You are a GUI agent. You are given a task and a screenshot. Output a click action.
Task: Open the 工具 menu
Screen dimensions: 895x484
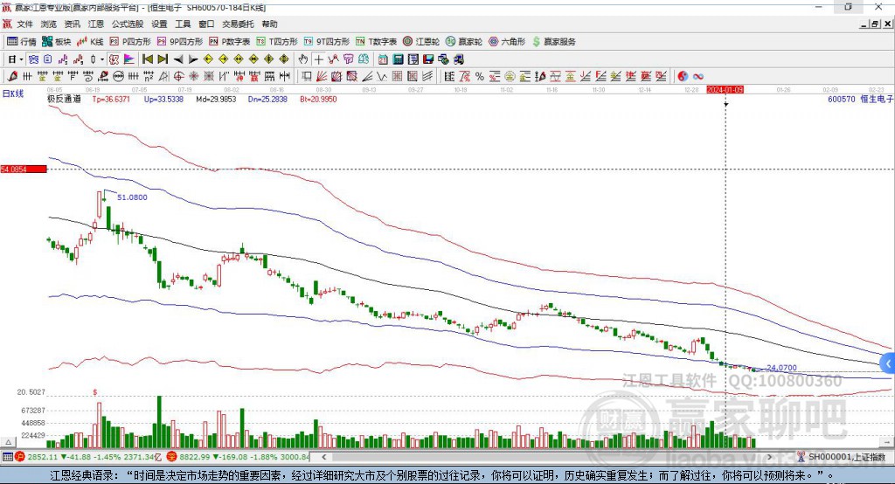click(x=183, y=24)
